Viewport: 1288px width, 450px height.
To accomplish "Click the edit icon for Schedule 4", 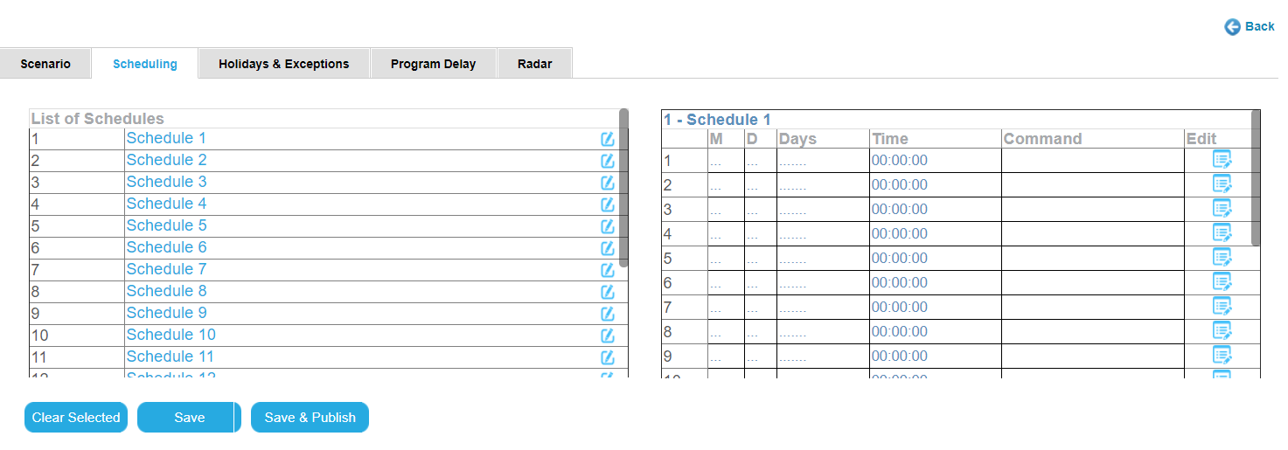I will click(607, 204).
